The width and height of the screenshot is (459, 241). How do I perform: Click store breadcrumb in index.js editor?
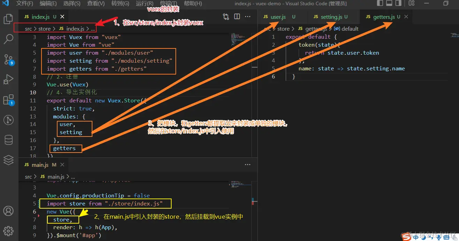coord(44,29)
